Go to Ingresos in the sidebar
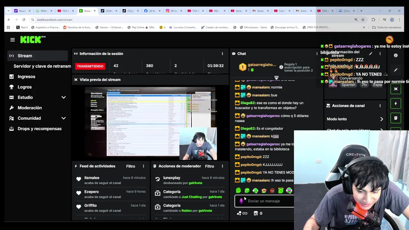 (26, 77)
